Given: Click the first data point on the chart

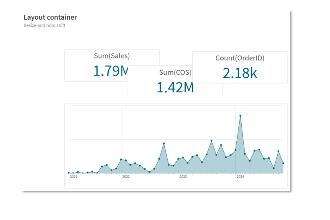Looking at the screenshot, I should point(69,173).
